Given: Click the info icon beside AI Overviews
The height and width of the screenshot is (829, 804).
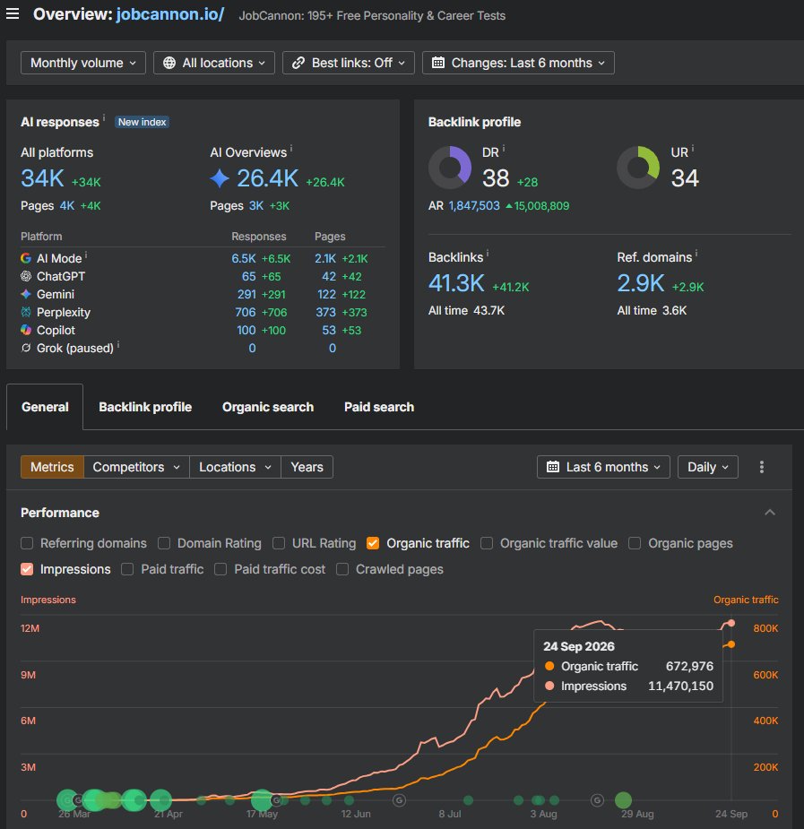Looking at the screenshot, I should click(x=291, y=148).
